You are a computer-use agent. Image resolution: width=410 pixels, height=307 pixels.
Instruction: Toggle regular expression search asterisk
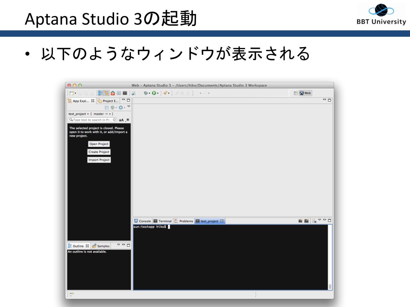pyautogui.click(x=127, y=120)
